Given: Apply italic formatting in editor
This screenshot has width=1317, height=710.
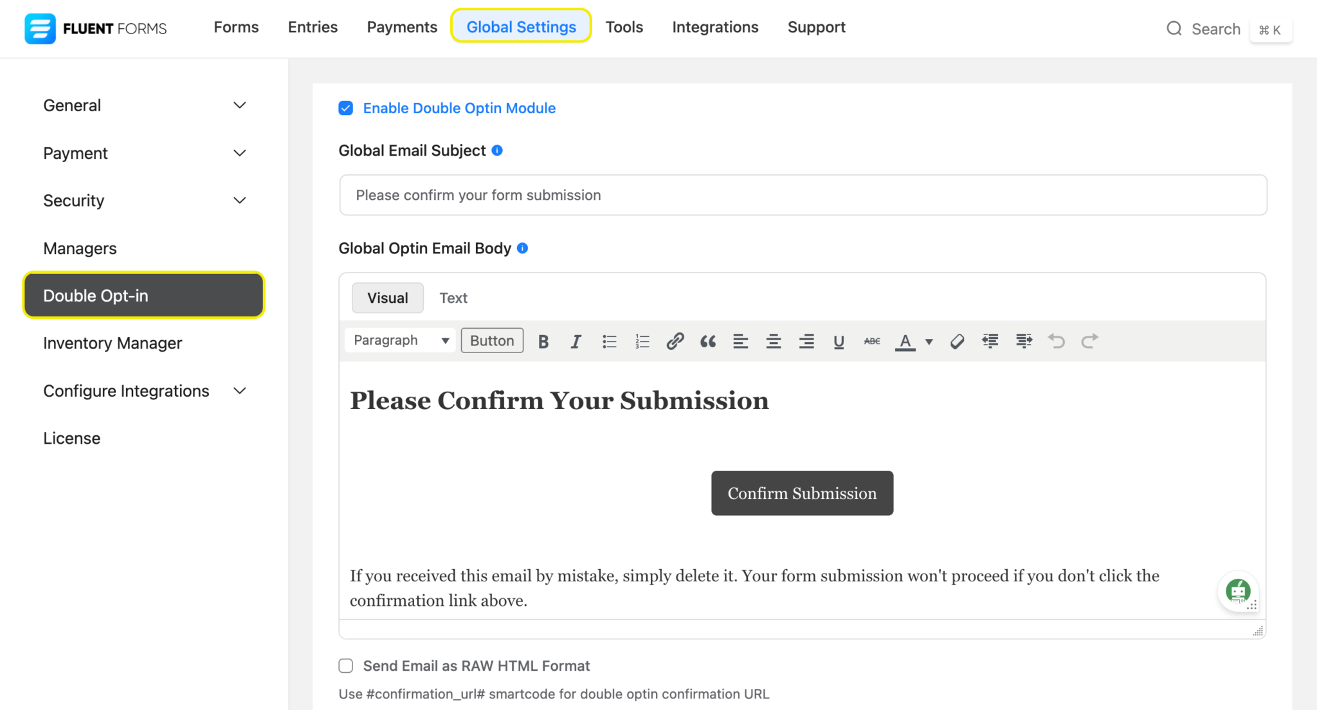Looking at the screenshot, I should 576,341.
